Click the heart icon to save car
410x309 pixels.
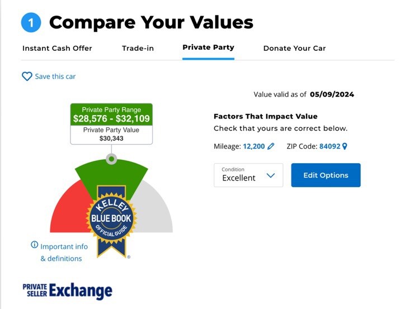point(27,77)
